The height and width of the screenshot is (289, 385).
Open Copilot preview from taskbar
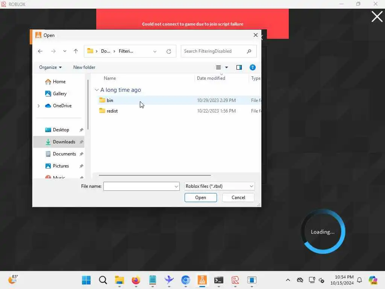pyautogui.click(x=373, y=280)
